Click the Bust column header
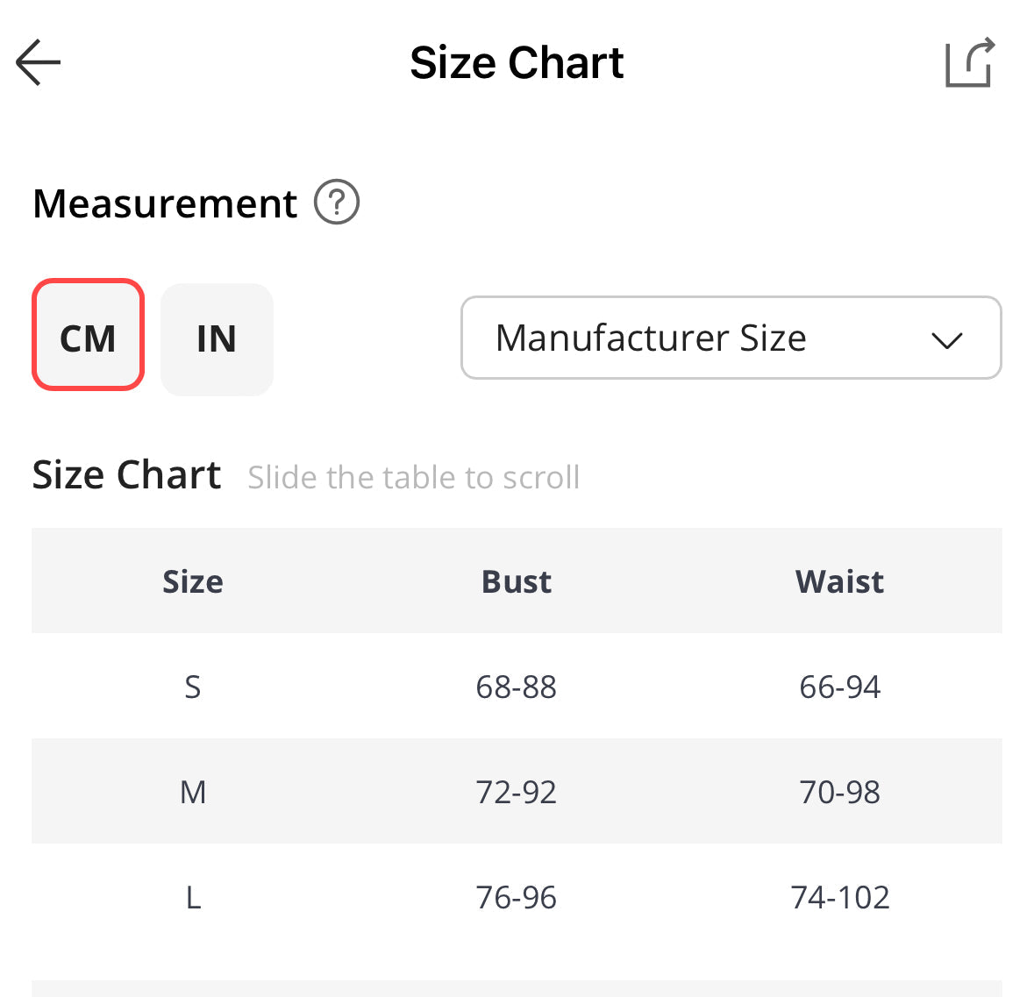Screen dimensions: 1034x997 point(516,581)
